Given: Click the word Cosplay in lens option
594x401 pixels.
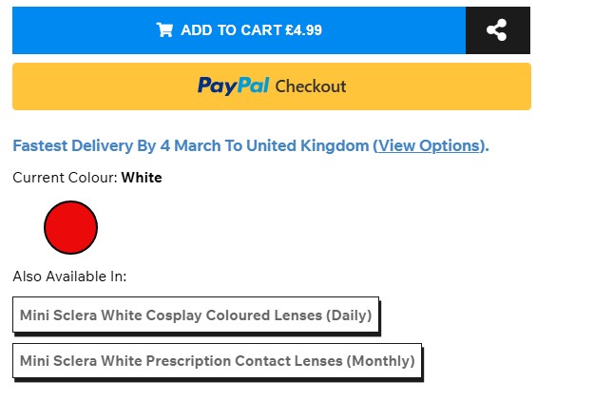Looking at the screenshot, I should (x=174, y=315).
